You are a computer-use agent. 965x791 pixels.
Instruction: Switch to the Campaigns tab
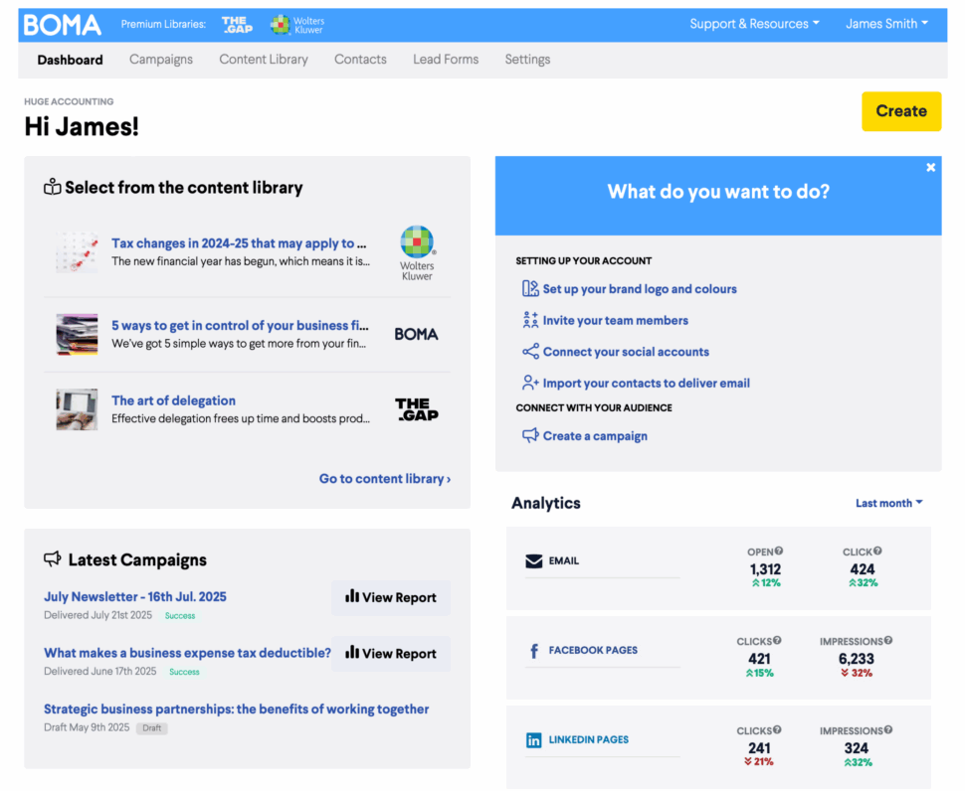[x=161, y=60]
